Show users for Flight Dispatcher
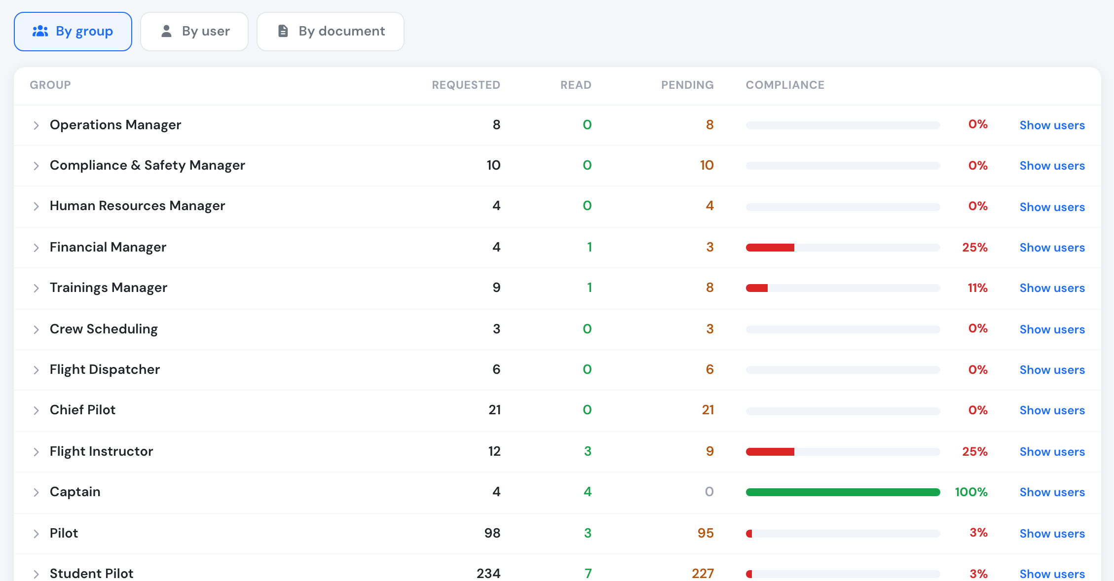This screenshot has width=1114, height=581. tap(1052, 370)
